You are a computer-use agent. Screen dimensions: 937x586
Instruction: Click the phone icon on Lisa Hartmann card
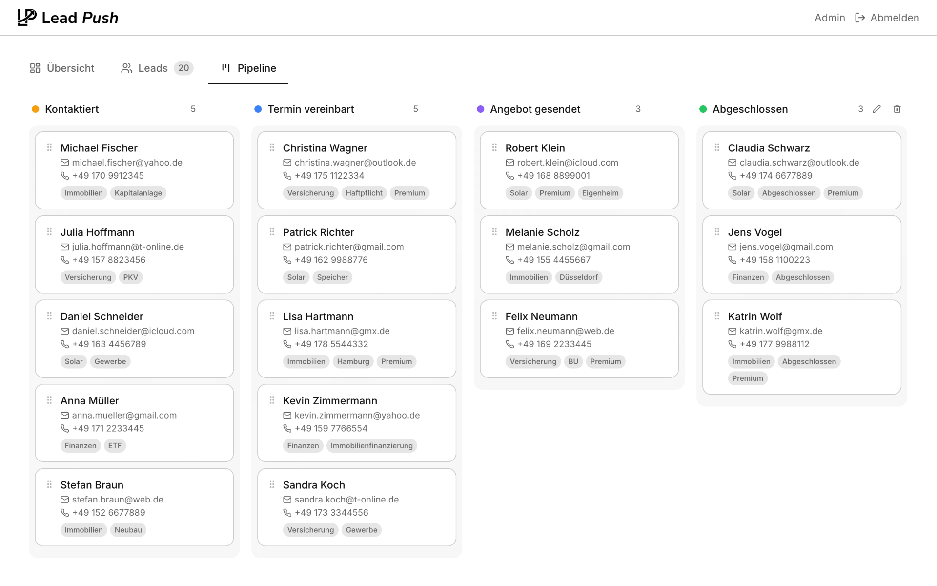tap(287, 344)
